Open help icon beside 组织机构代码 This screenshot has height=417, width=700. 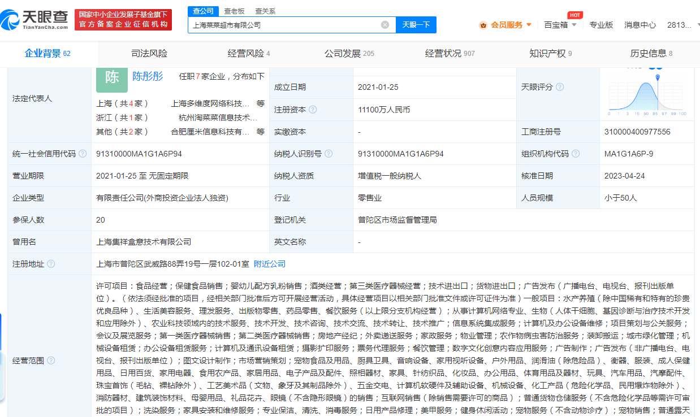(x=576, y=154)
